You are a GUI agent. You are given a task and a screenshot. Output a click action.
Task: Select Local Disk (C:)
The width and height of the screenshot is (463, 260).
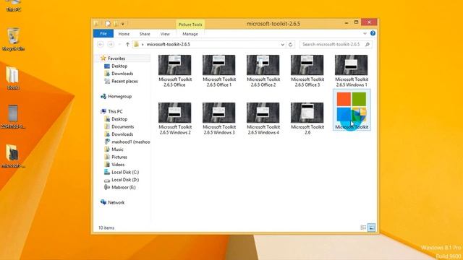tap(125, 172)
